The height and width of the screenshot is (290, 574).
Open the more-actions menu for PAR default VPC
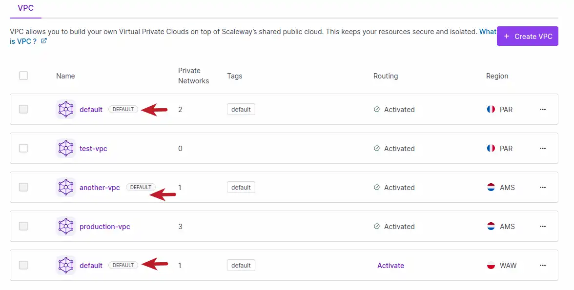click(543, 109)
